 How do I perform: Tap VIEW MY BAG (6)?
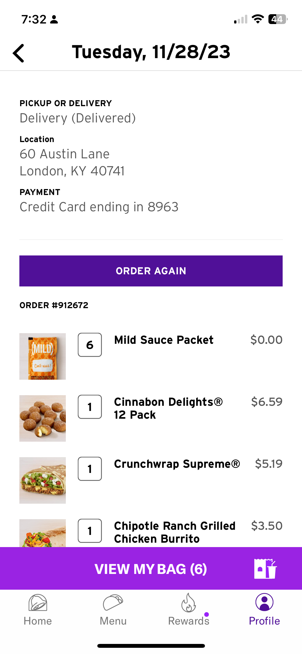[151, 569]
